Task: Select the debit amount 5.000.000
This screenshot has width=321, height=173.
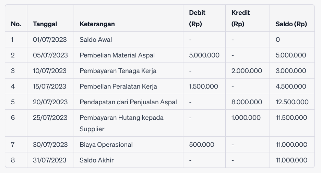Action: click(x=204, y=55)
